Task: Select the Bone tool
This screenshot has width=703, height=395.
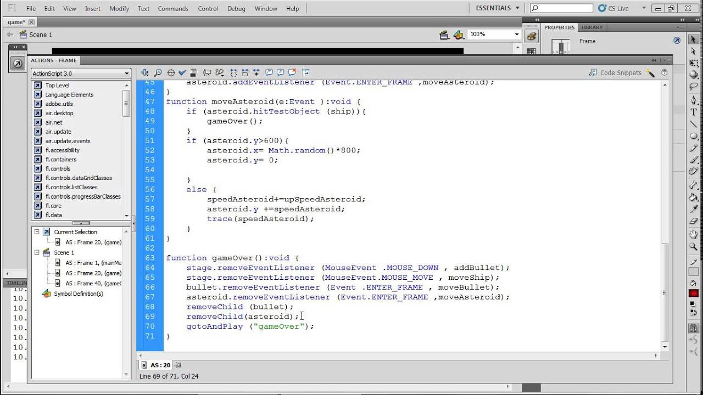Action: 694,185
